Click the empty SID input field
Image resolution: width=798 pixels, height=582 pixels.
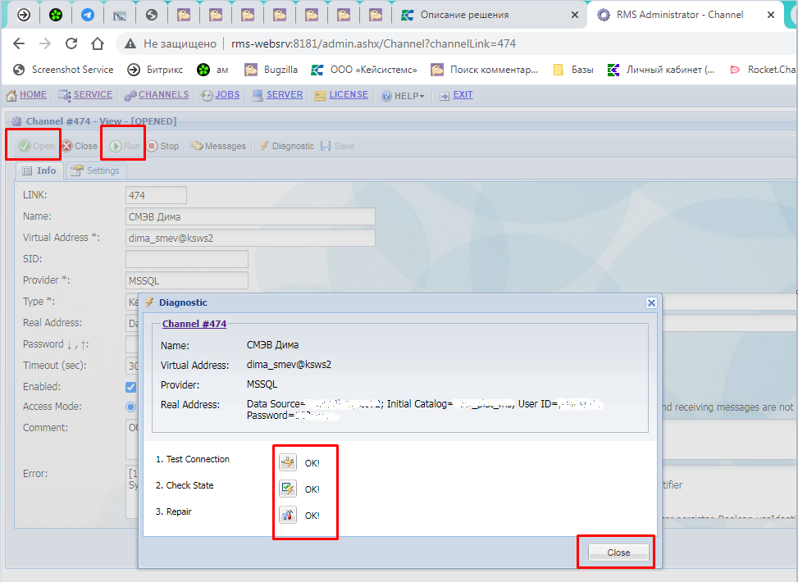[187, 259]
